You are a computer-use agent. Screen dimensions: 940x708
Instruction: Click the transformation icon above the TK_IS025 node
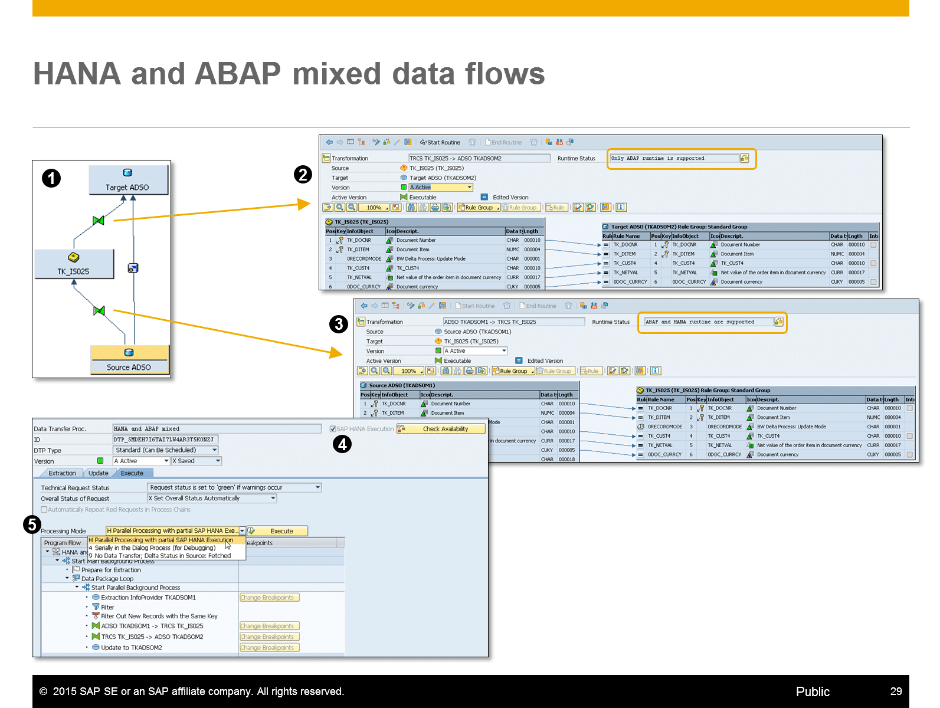click(x=99, y=220)
